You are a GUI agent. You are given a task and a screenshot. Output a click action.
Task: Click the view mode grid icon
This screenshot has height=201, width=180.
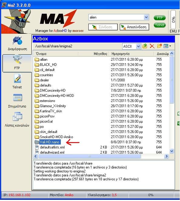pyautogui.click(x=166, y=46)
